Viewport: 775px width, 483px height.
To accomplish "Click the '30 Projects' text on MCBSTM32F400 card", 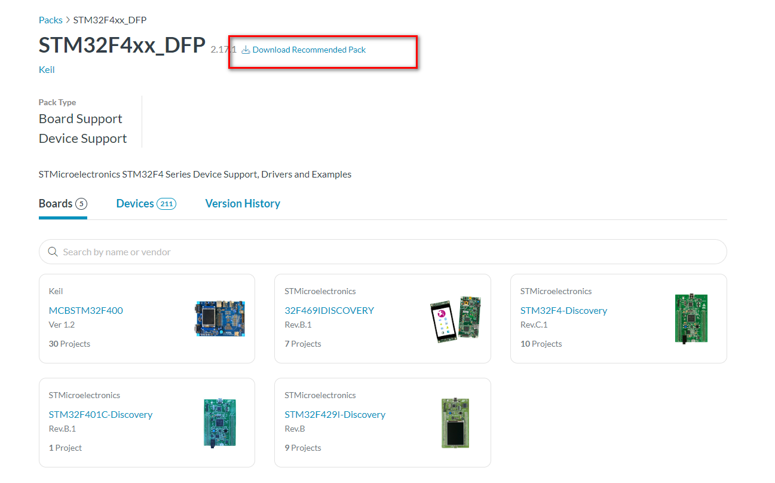I will (69, 344).
